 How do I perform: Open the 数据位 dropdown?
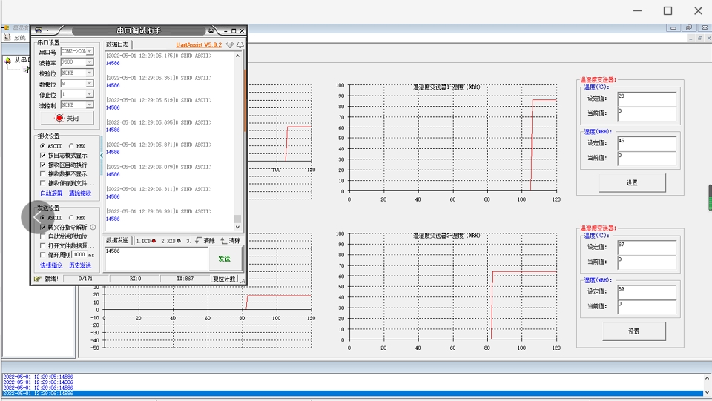pos(90,84)
